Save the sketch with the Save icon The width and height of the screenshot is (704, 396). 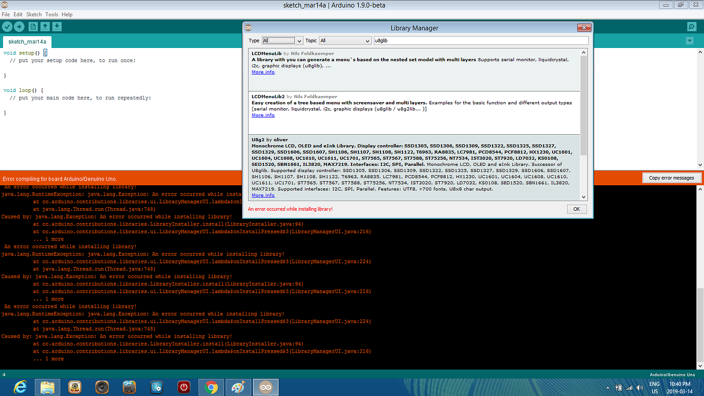coord(56,26)
